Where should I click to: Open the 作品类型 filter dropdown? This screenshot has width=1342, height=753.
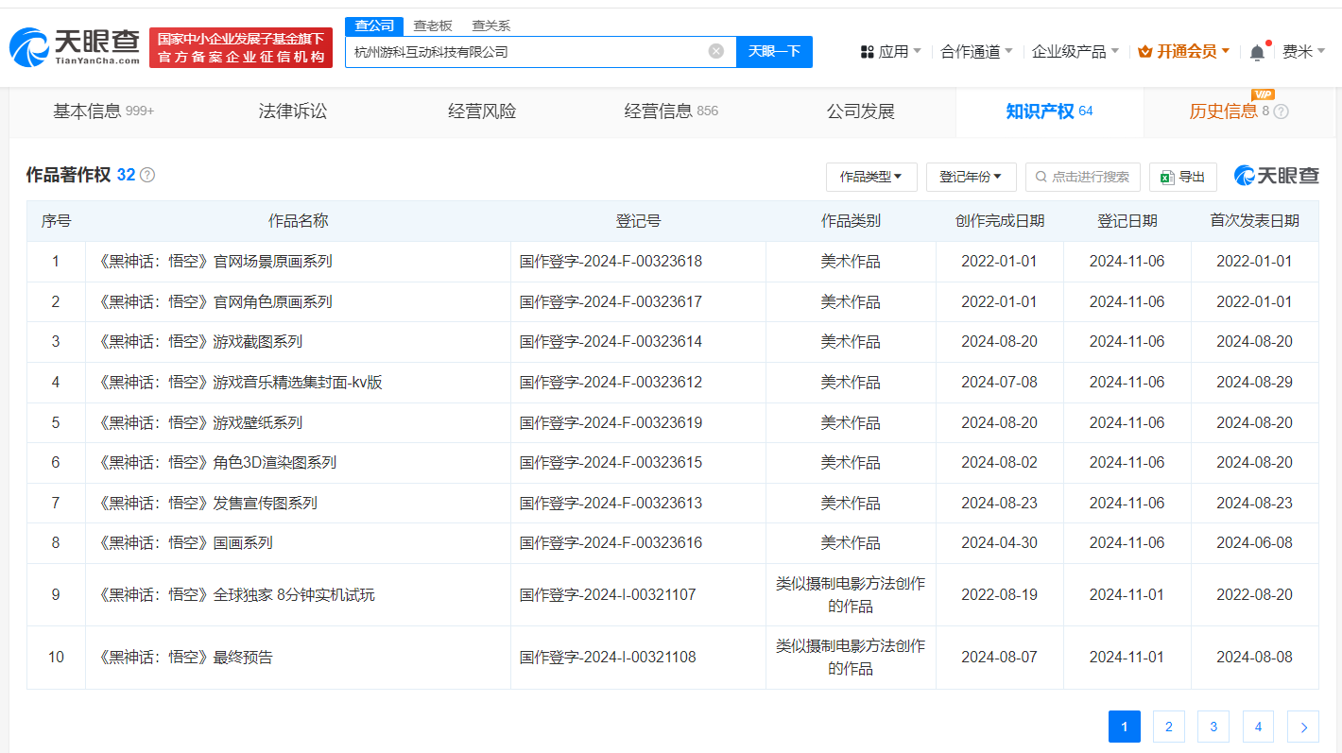[870, 177]
